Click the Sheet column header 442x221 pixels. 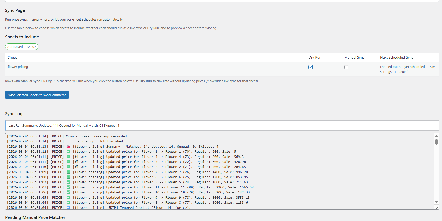[12, 57]
